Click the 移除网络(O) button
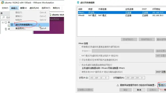The height and width of the screenshot is (93, 166). coord(147,39)
